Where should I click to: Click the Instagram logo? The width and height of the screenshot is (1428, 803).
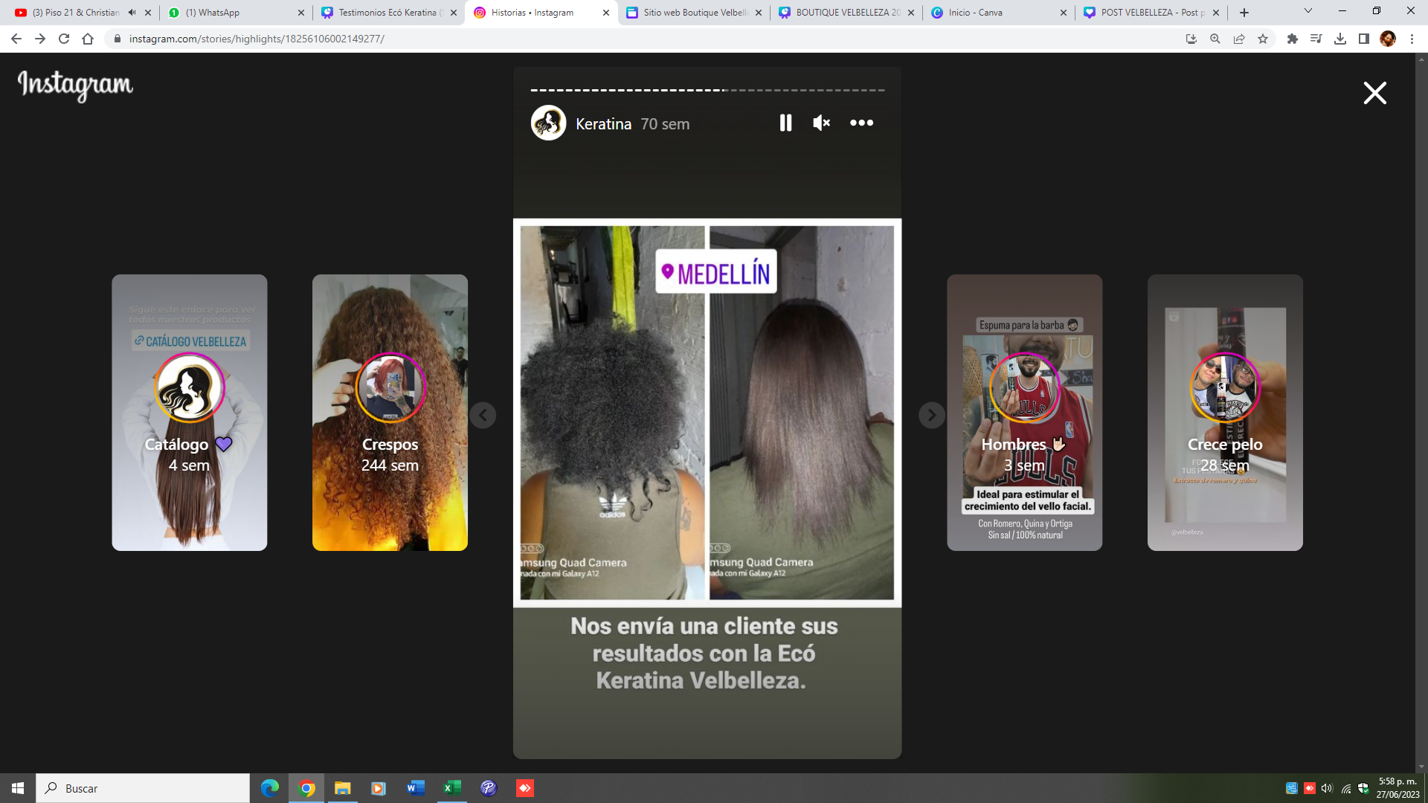(x=75, y=86)
